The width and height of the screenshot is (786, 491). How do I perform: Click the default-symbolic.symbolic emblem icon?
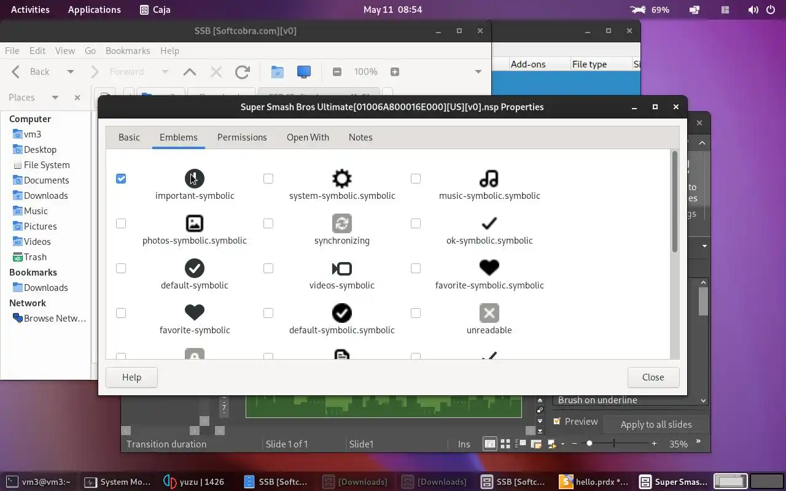342,313
